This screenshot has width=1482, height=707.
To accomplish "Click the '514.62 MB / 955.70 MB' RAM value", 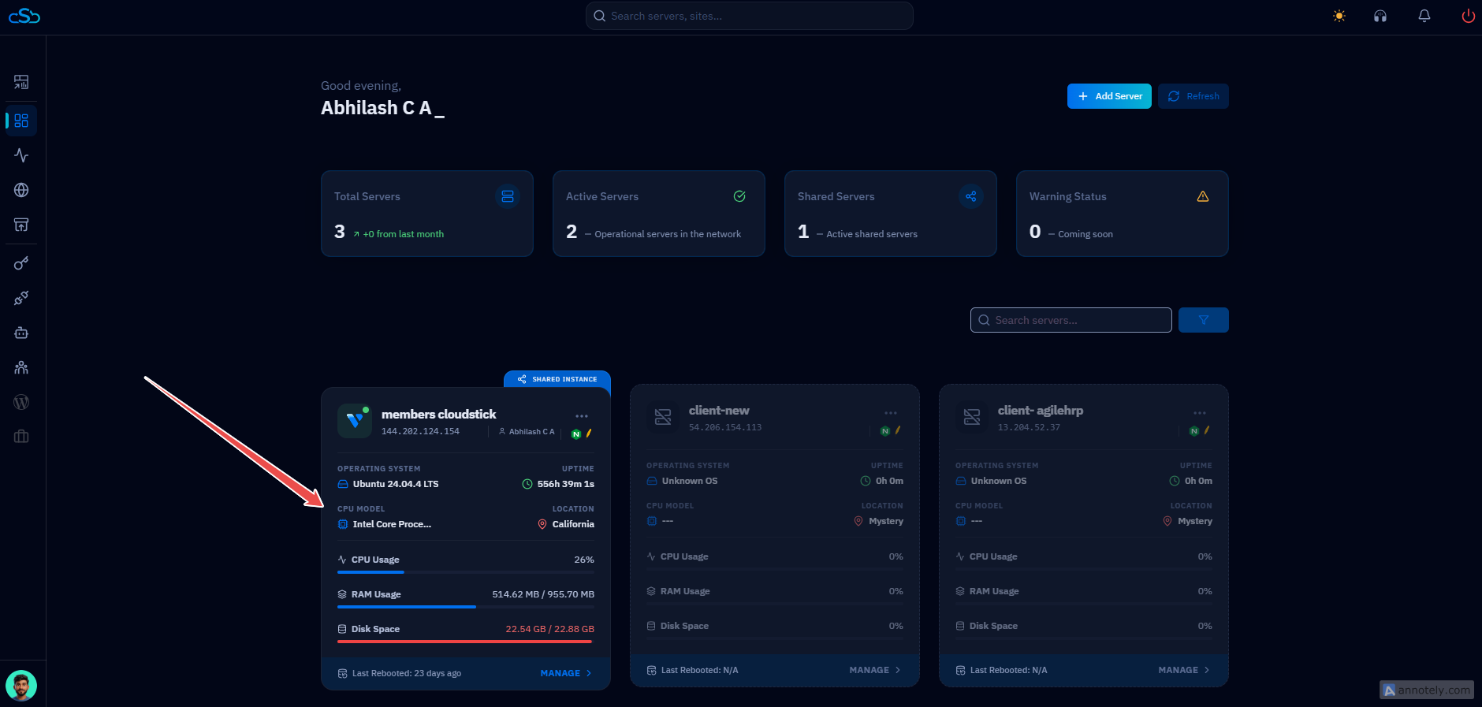I will pos(543,594).
